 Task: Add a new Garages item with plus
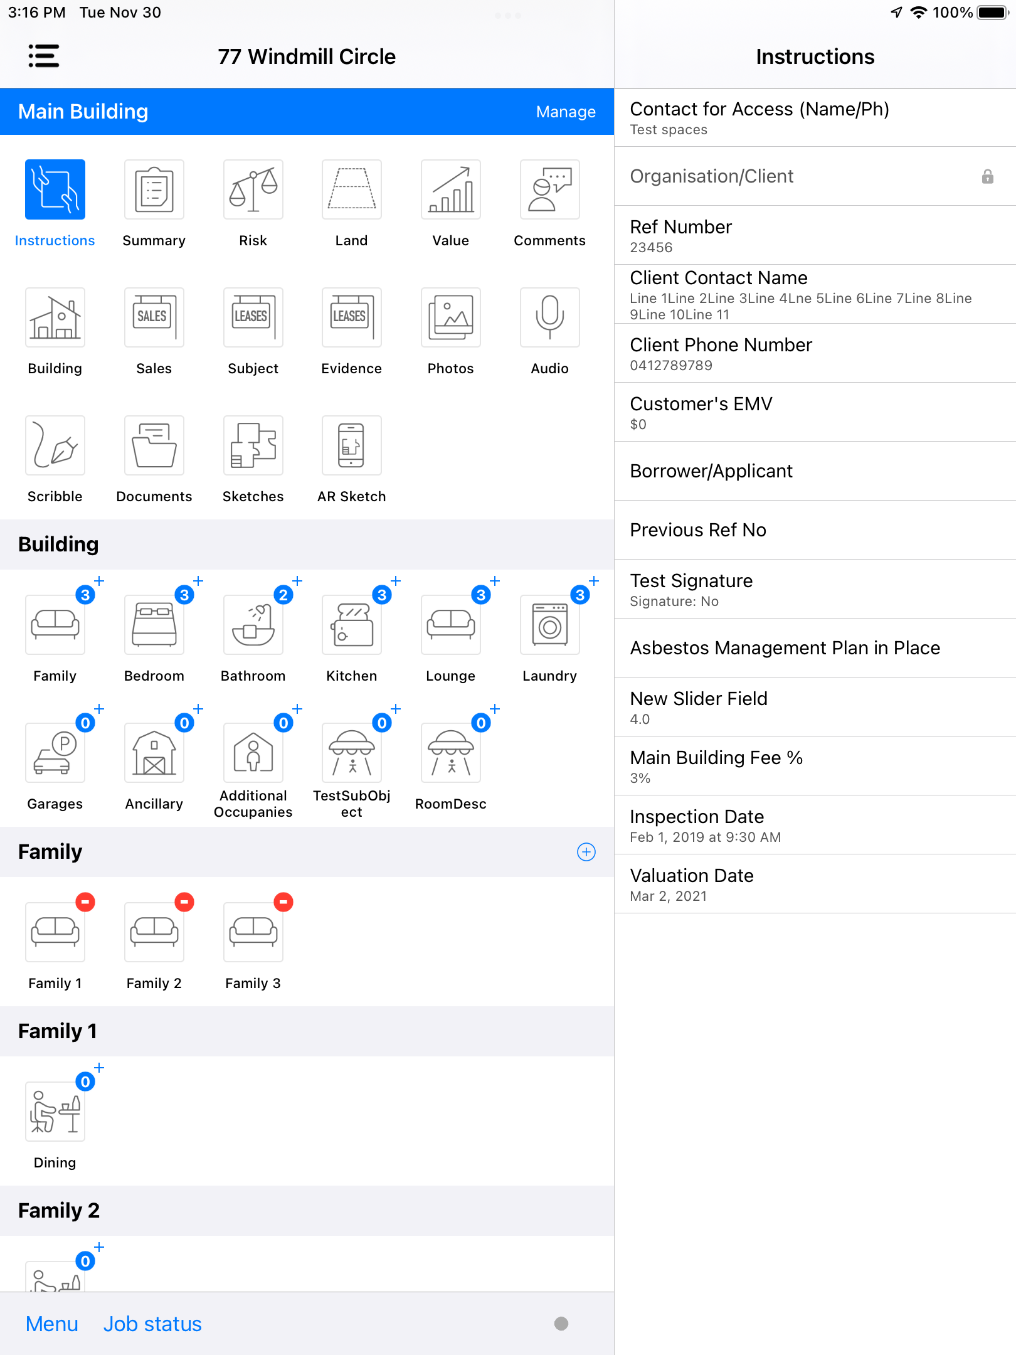pos(99,709)
